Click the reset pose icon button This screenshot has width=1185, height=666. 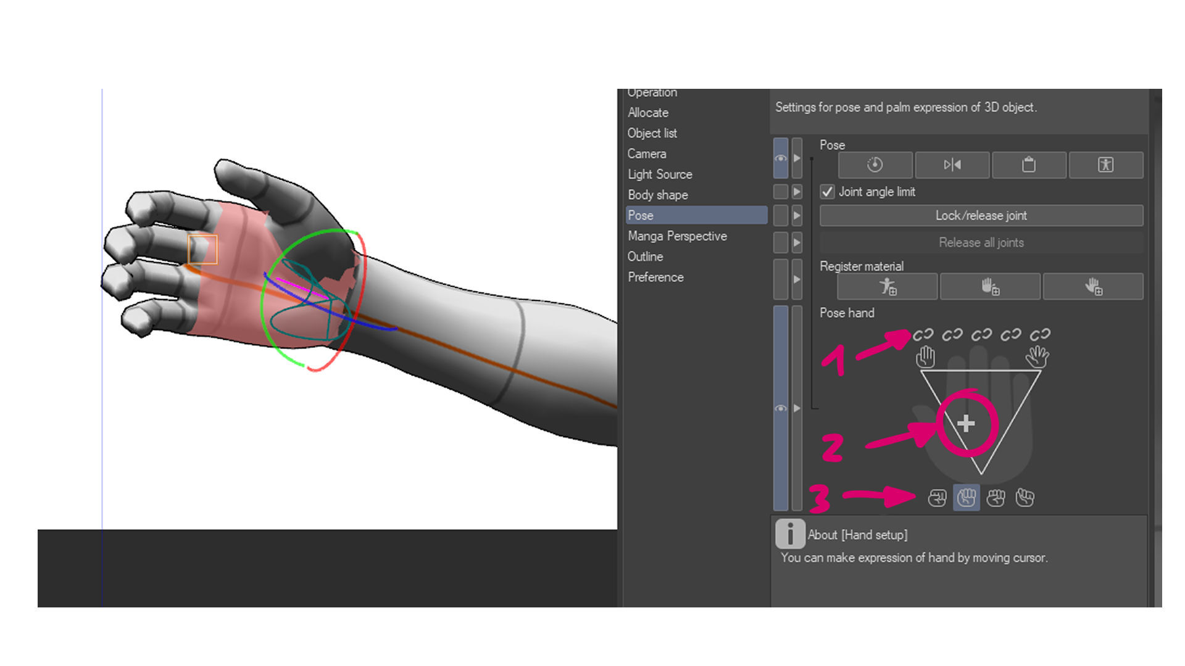point(875,165)
